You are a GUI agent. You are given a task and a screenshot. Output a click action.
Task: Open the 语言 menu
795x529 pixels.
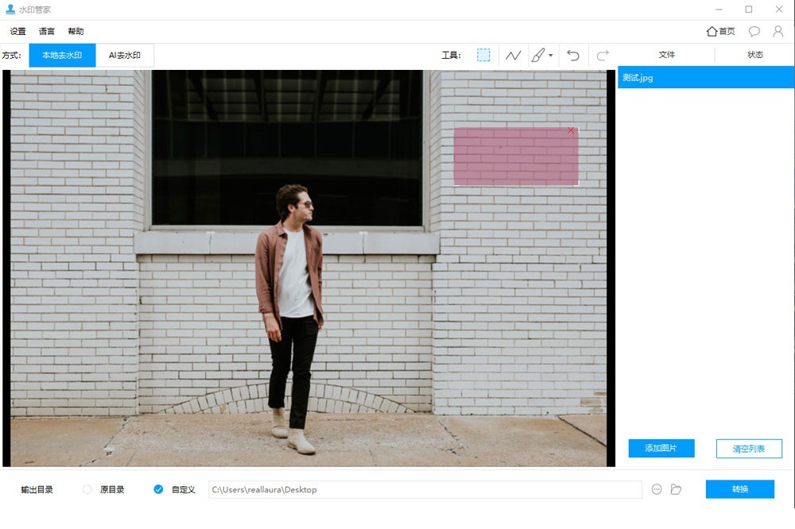[47, 32]
